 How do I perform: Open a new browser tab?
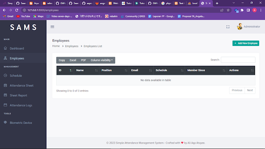click(x=217, y=3)
